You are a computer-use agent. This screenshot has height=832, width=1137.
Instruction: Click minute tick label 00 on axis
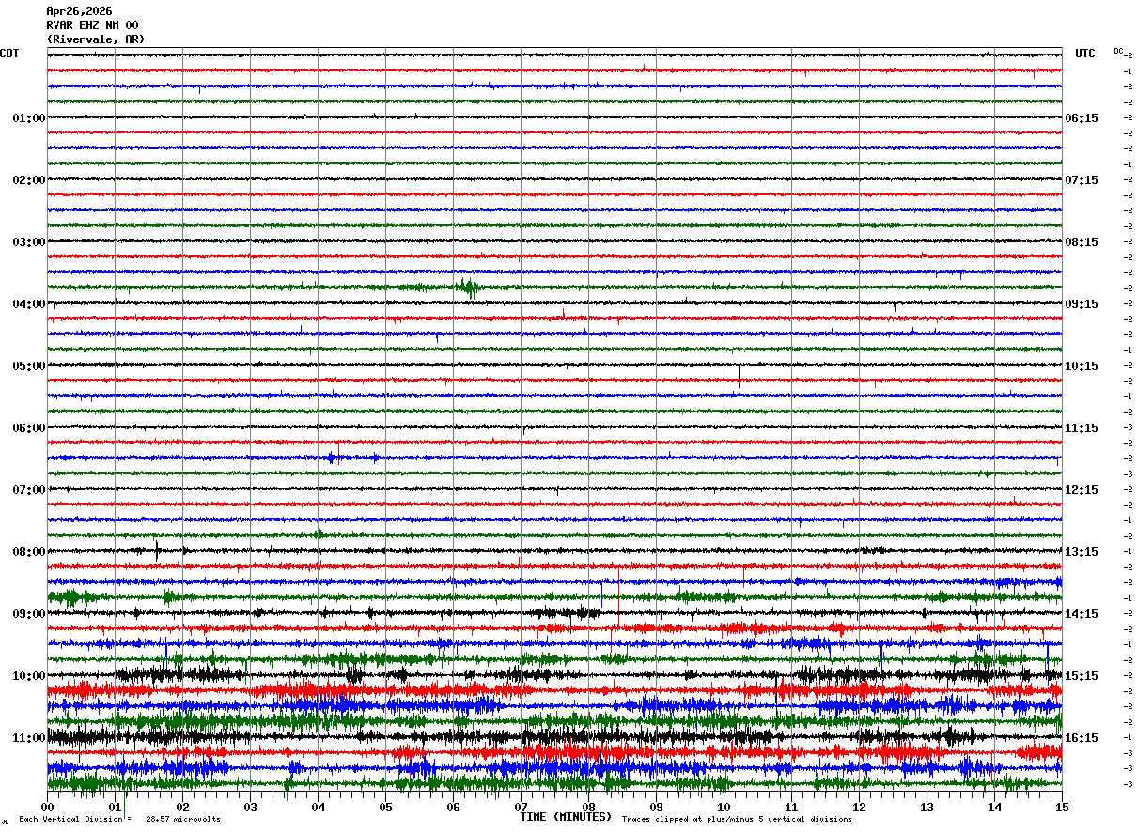[x=48, y=807]
